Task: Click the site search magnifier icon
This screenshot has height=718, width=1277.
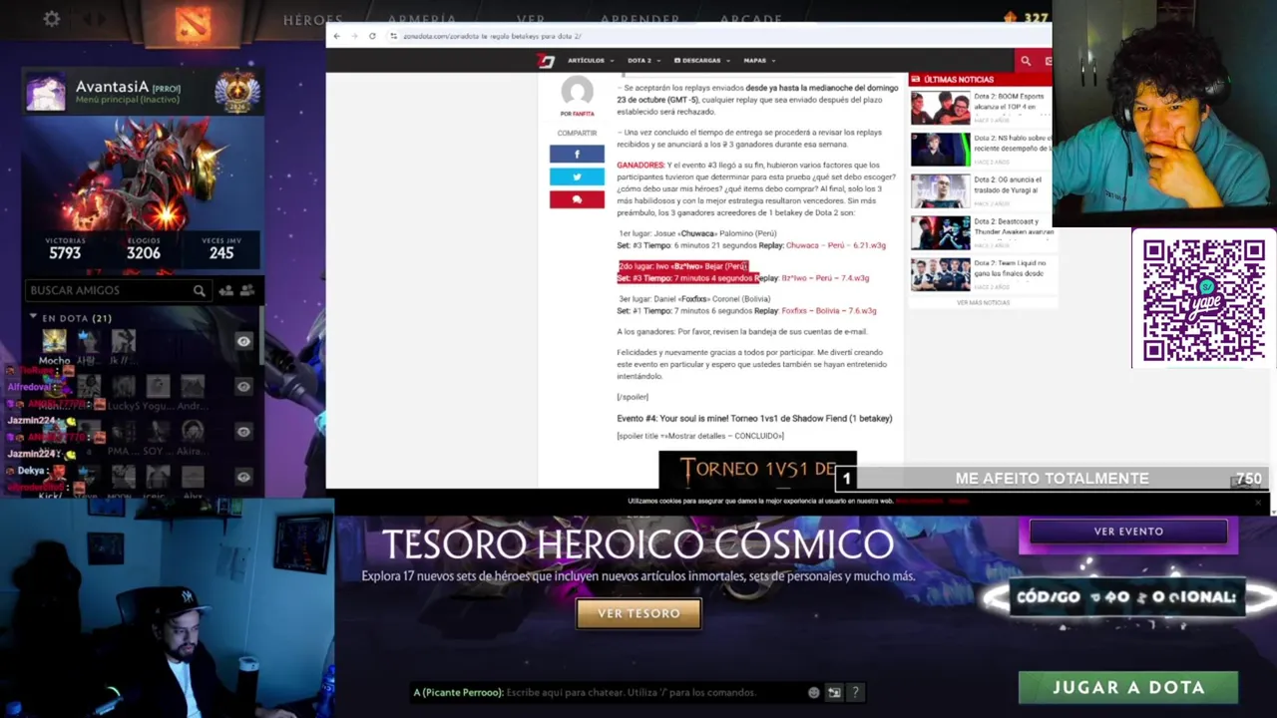Action: tap(1026, 61)
